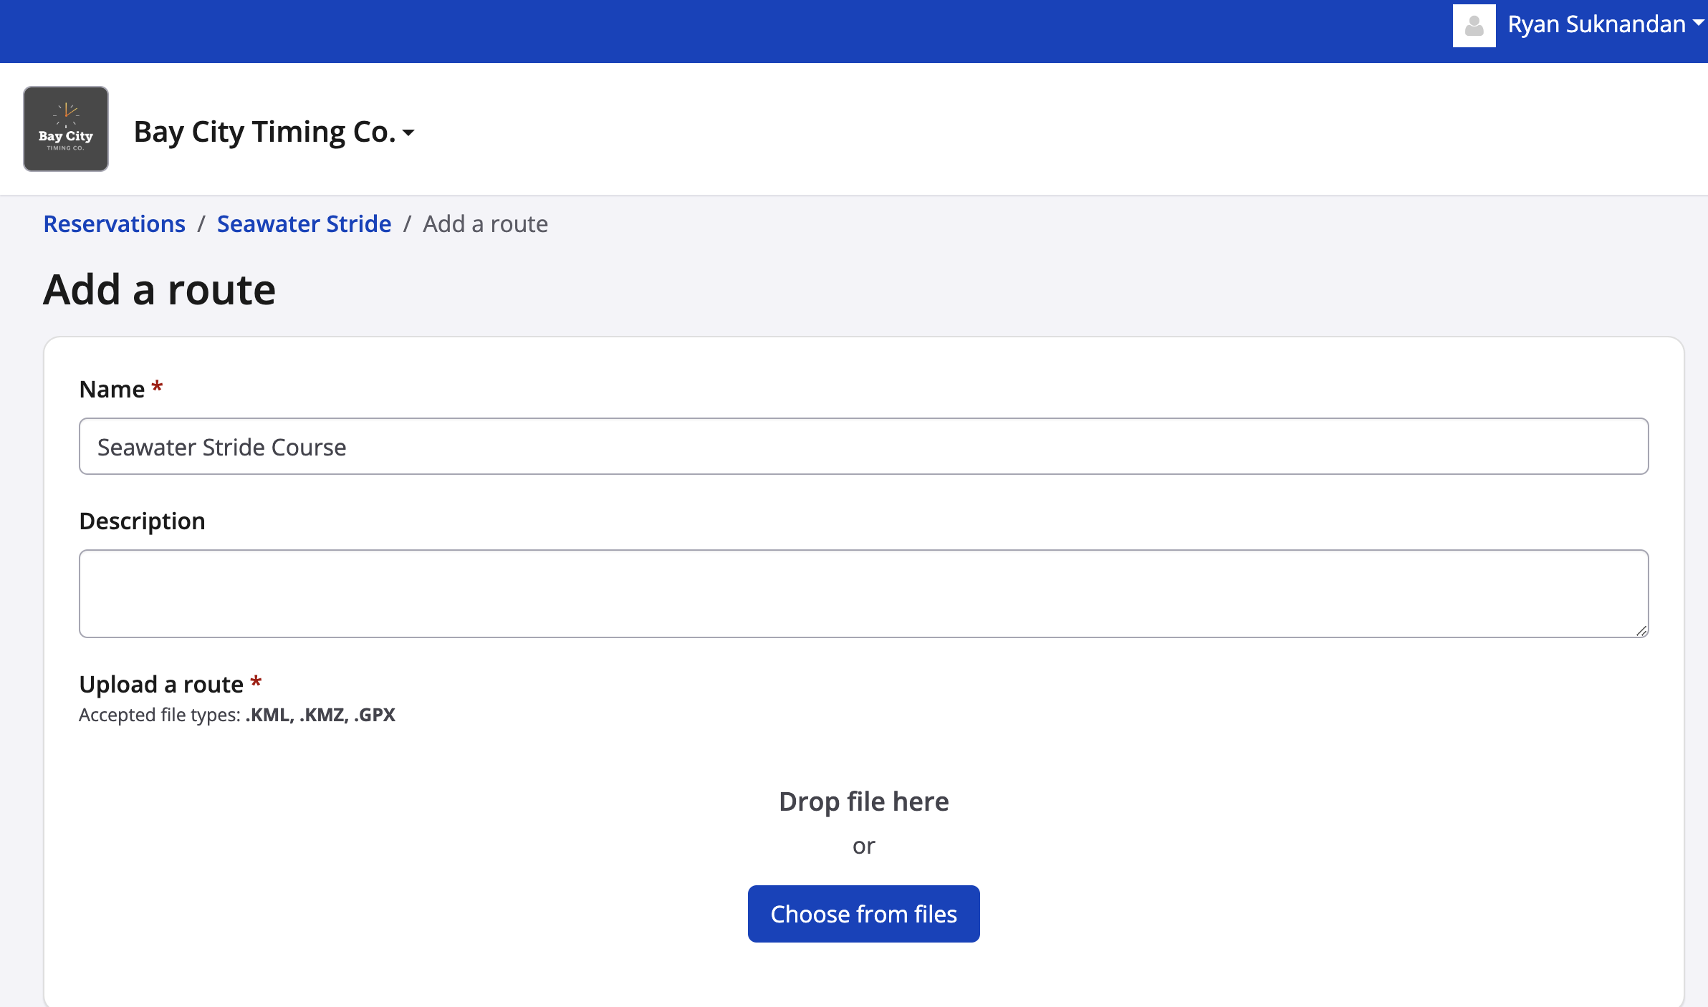This screenshot has height=1007, width=1708.
Task: Click the 'Drop file here' upload zone
Action: tap(863, 802)
